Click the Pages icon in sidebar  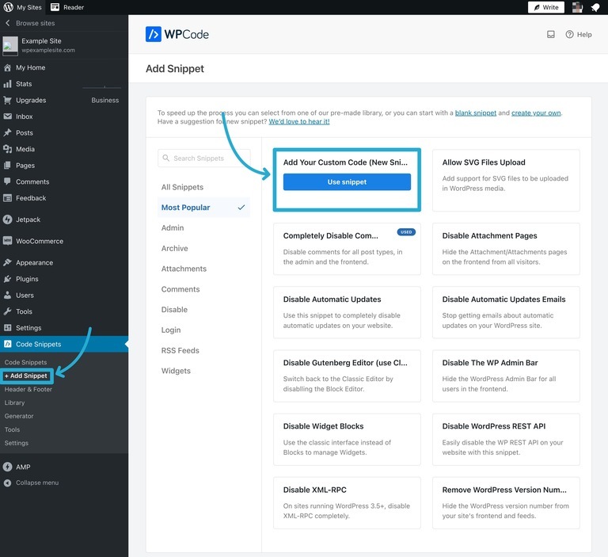7,166
